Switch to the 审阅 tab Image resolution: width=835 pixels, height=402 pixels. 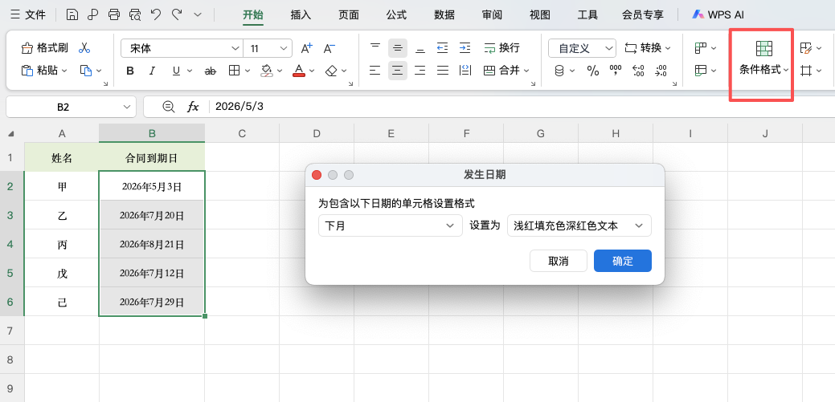(492, 15)
